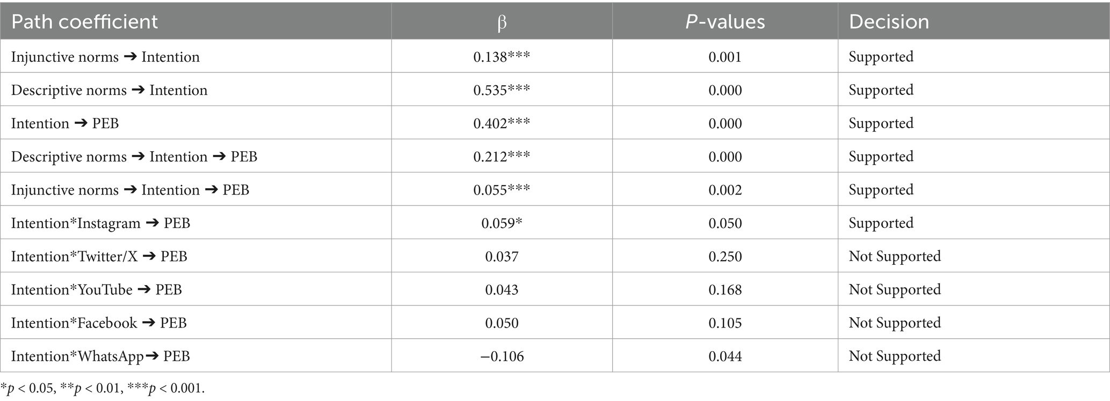Click the 0.168 P-value cell
Image resolution: width=1110 pixels, height=401 pixels.
click(x=725, y=289)
